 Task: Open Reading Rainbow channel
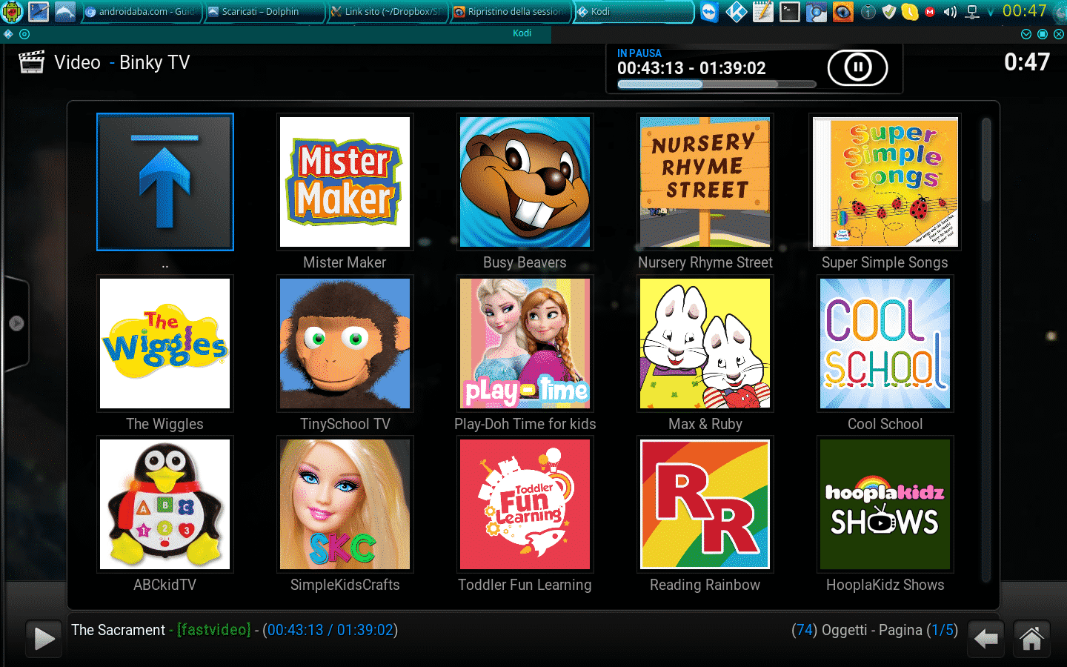tap(705, 505)
